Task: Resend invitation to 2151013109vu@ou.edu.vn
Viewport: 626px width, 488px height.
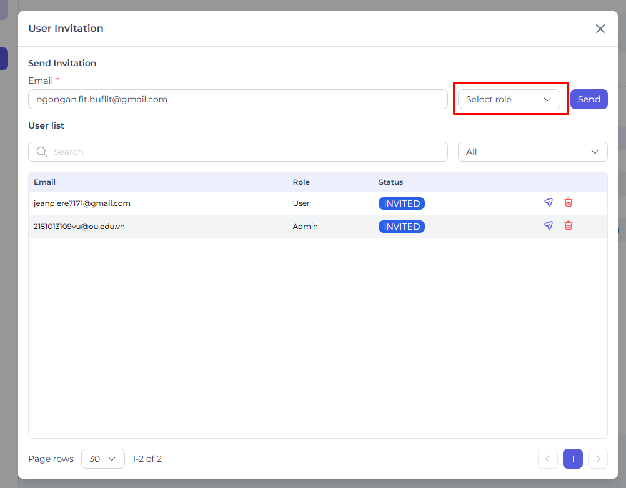Action: [549, 226]
